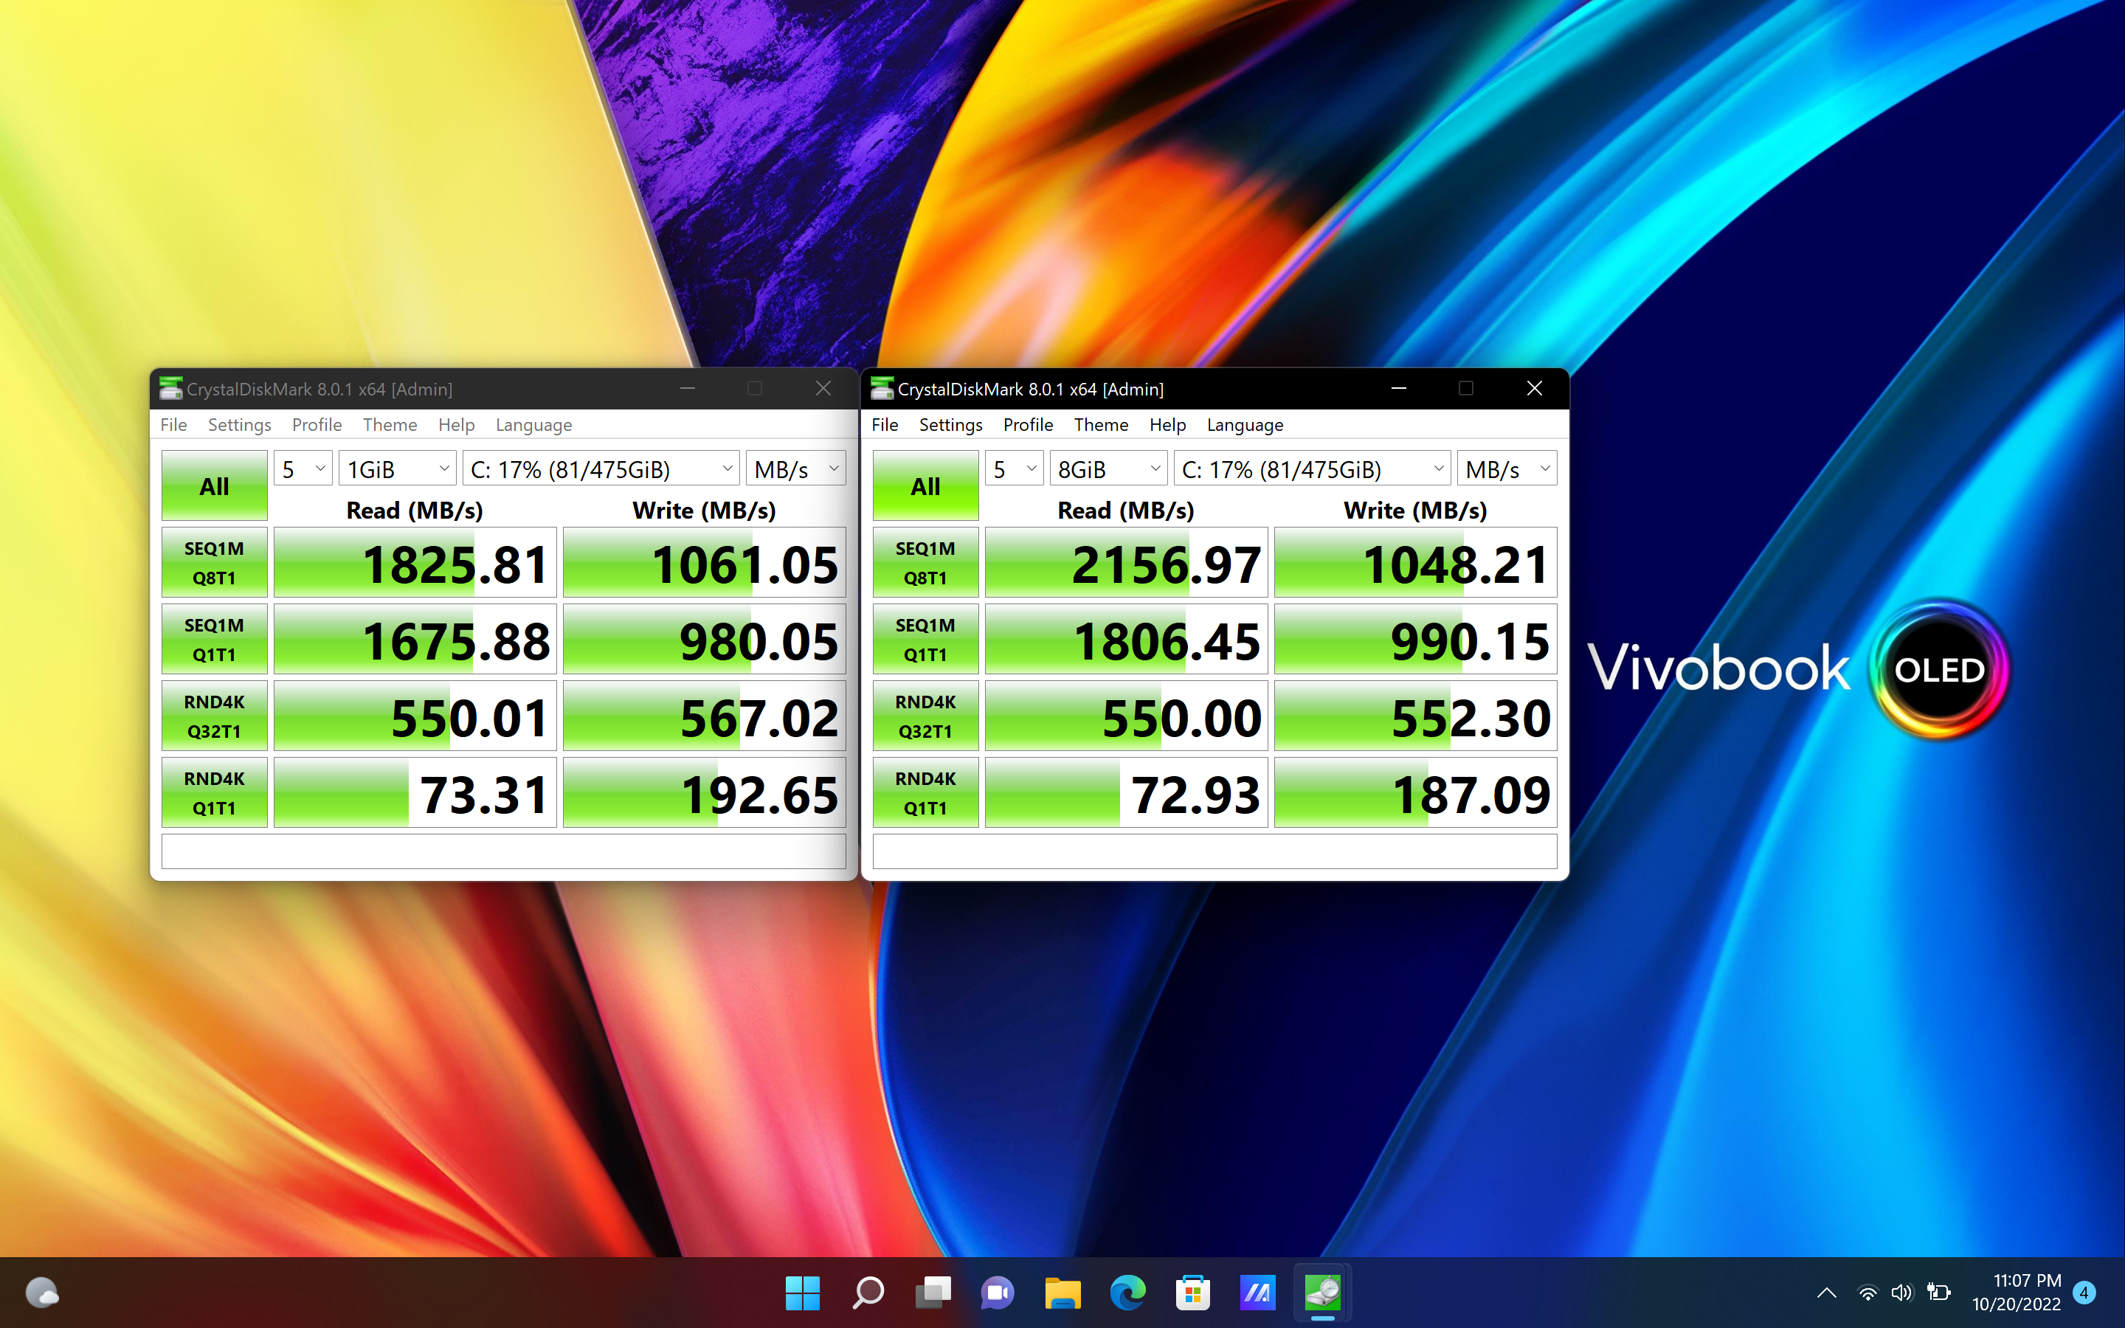
Task: Open the Teams Chat taskbar icon
Action: pyautogui.click(x=998, y=1292)
